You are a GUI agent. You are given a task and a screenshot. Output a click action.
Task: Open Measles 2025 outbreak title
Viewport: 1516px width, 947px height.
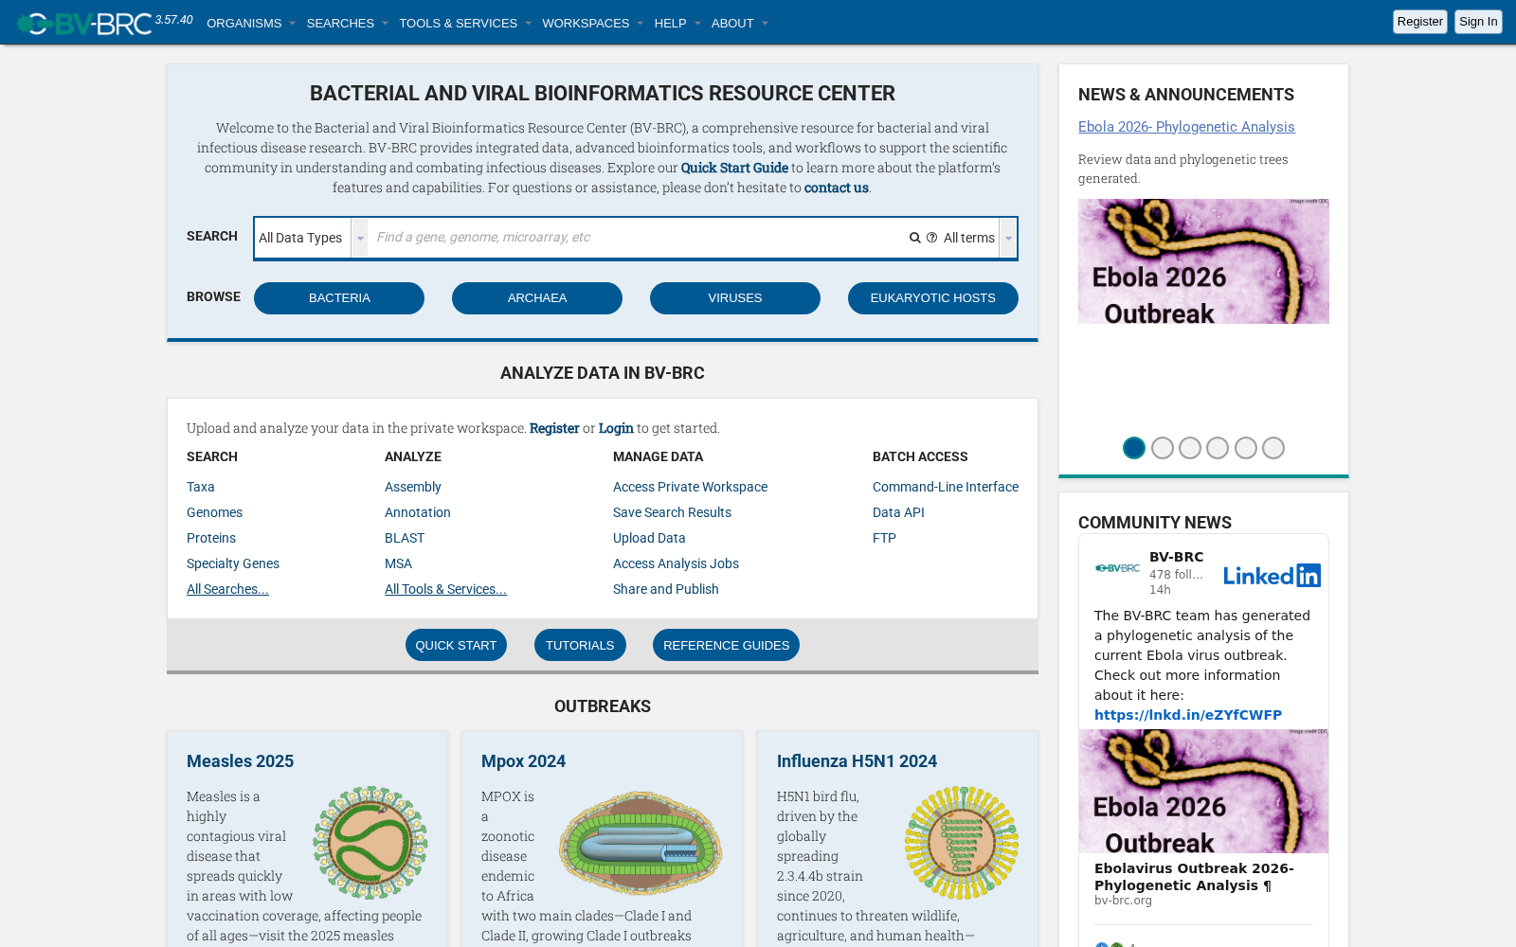click(x=240, y=761)
